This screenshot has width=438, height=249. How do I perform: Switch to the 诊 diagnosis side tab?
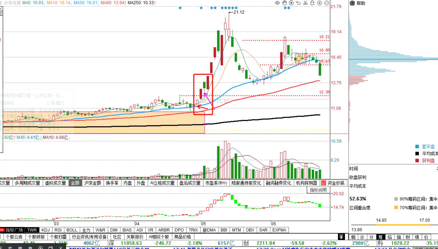[x=362, y=237]
